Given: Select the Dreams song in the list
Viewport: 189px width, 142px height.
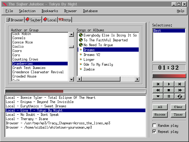Looking at the screenshot, I should [89, 50].
